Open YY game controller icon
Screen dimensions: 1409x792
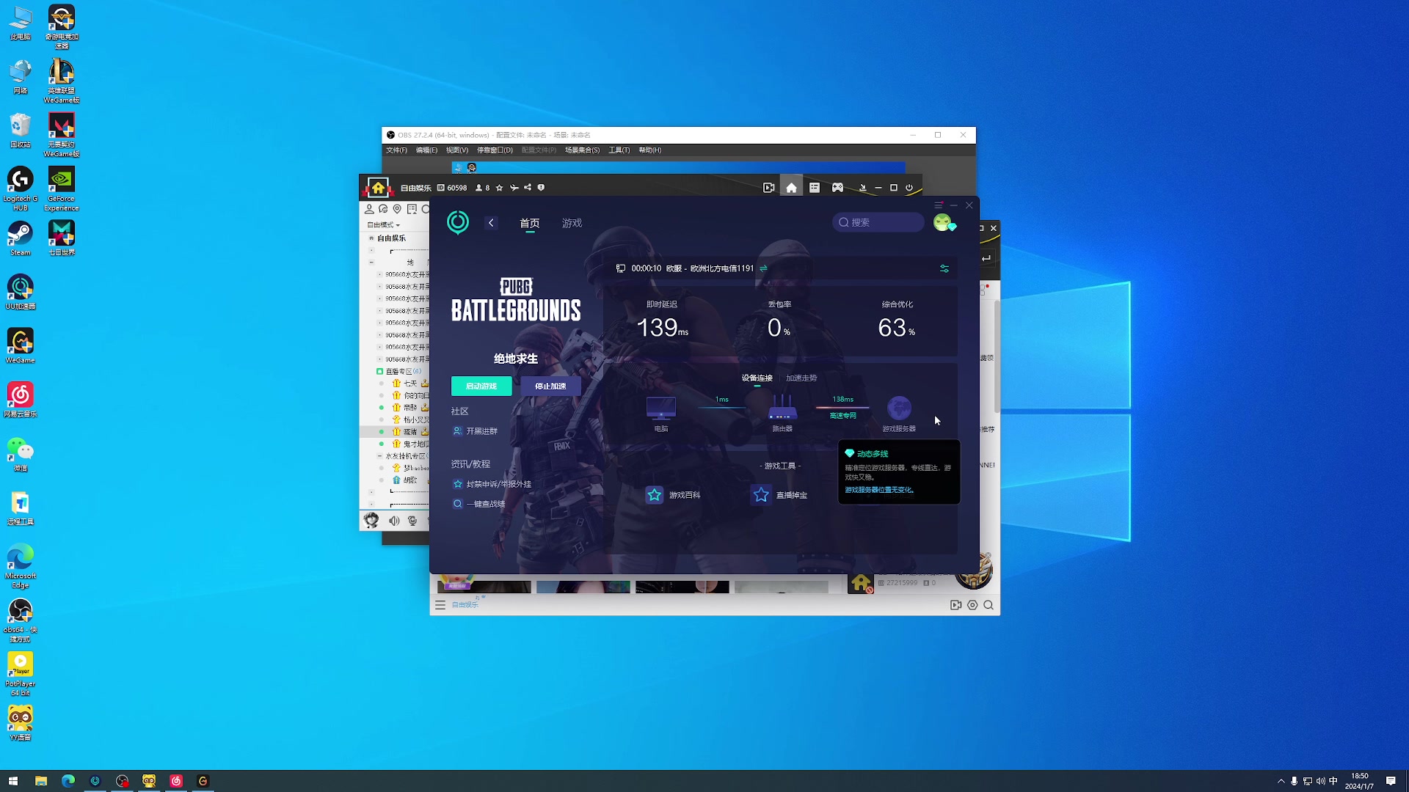coord(837,188)
